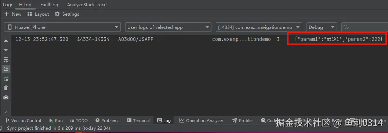Screen dimensions: 388x133
Task: Open the Profiler tool window
Action: click(243, 121)
